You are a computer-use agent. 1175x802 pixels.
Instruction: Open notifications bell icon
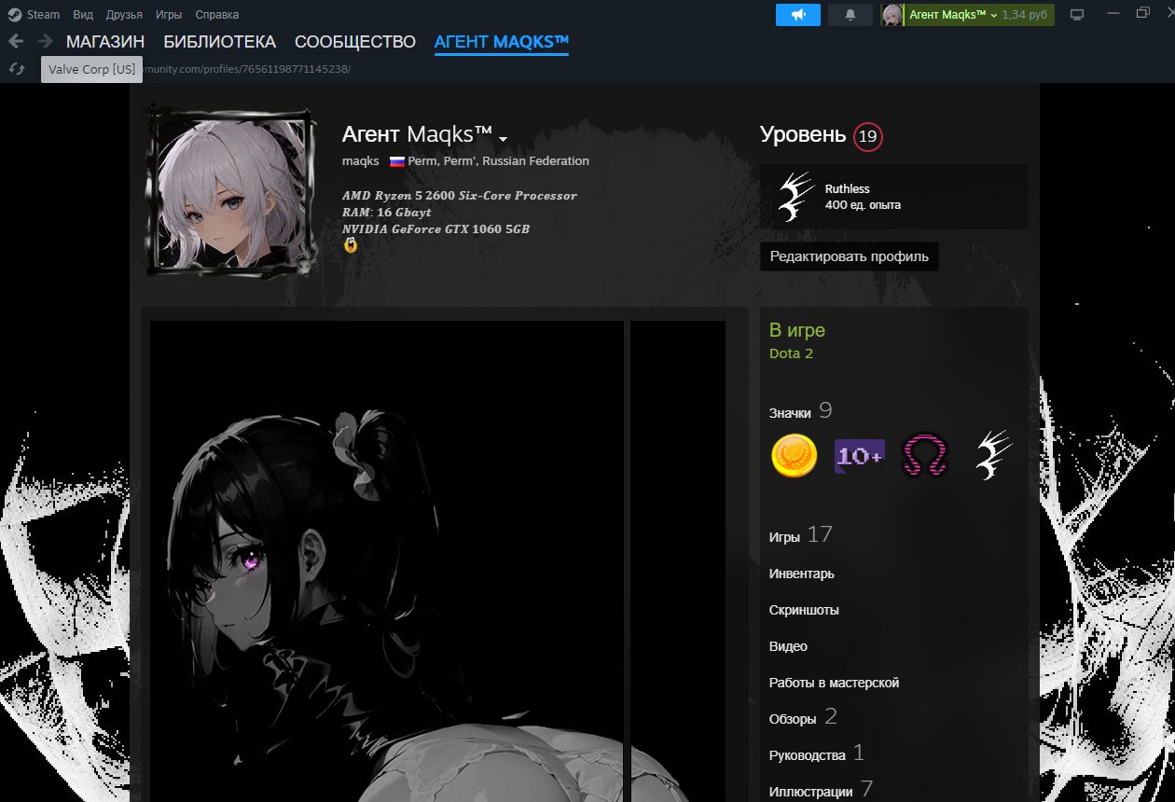pos(850,15)
